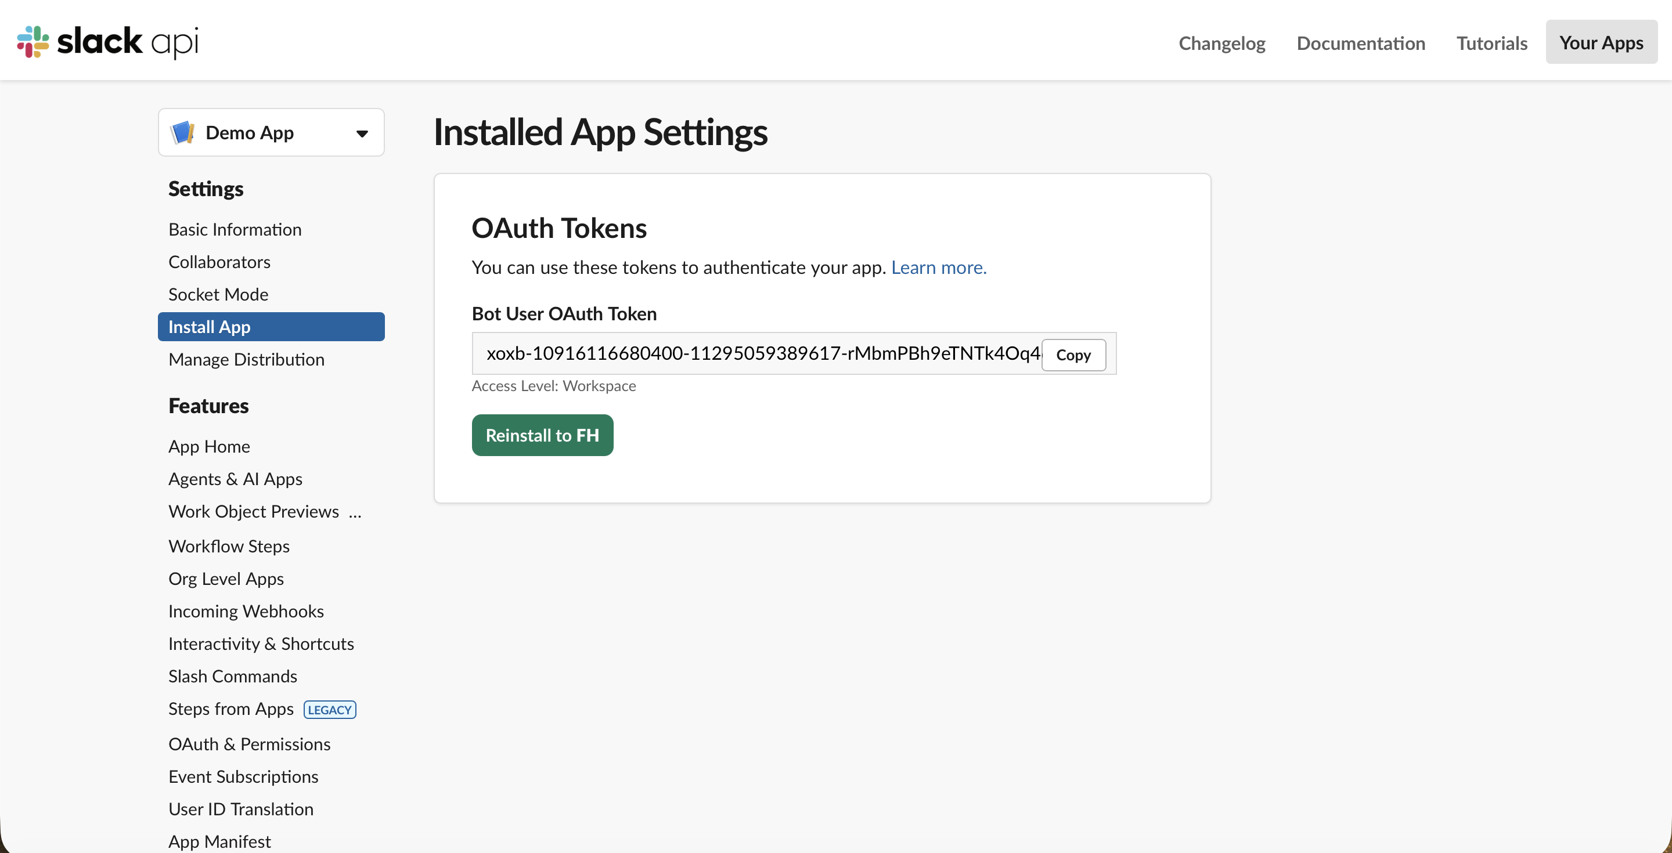Open OAuth & Permissions
This screenshot has width=1672, height=853.
(x=249, y=744)
